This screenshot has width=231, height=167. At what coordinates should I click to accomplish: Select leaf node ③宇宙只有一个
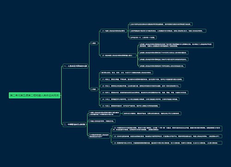pos(143,38)
